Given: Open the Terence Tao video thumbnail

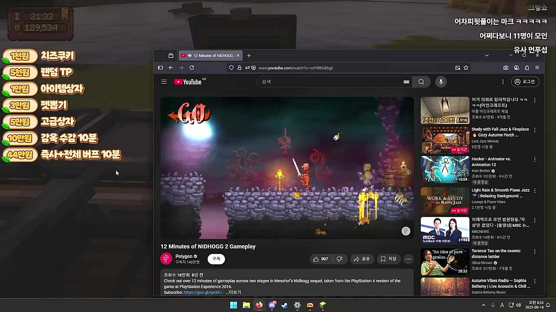Looking at the screenshot, I should click(445, 262).
